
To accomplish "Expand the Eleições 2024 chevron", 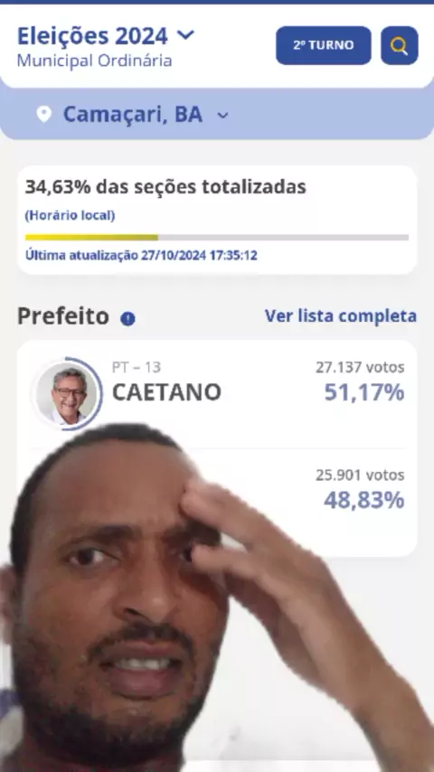I will click(185, 35).
